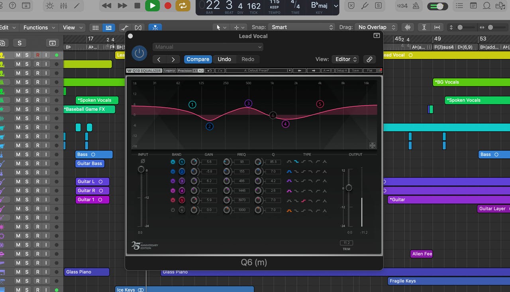The height and width of the screenshot is (292, 510).
Task: Click the TRIM value field
Action: [x=346, y=243]
